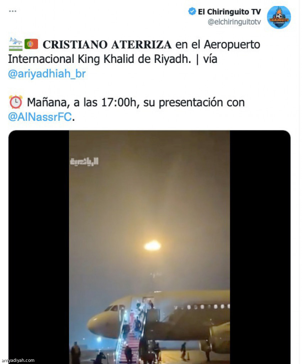Click the Portugal flag emoji

[x=31, y=44]
